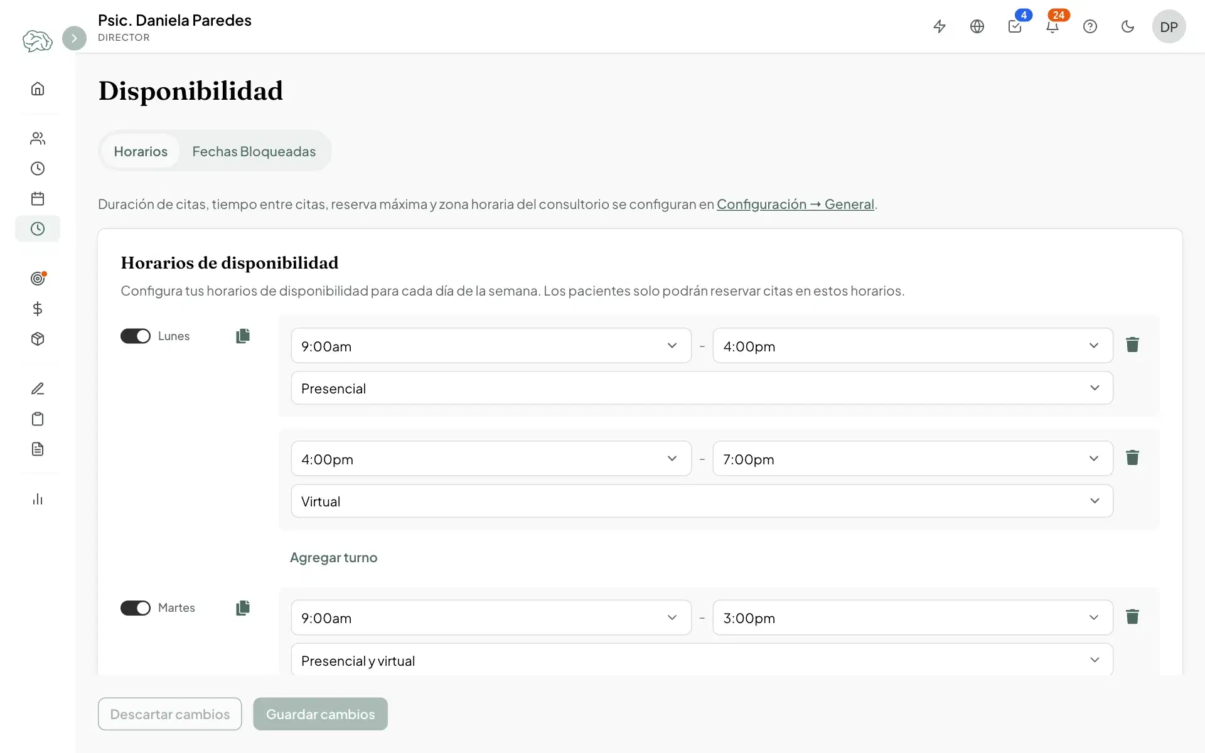
Task: Click the notifications bell with 24 badge
Action: pos(1052,26)
